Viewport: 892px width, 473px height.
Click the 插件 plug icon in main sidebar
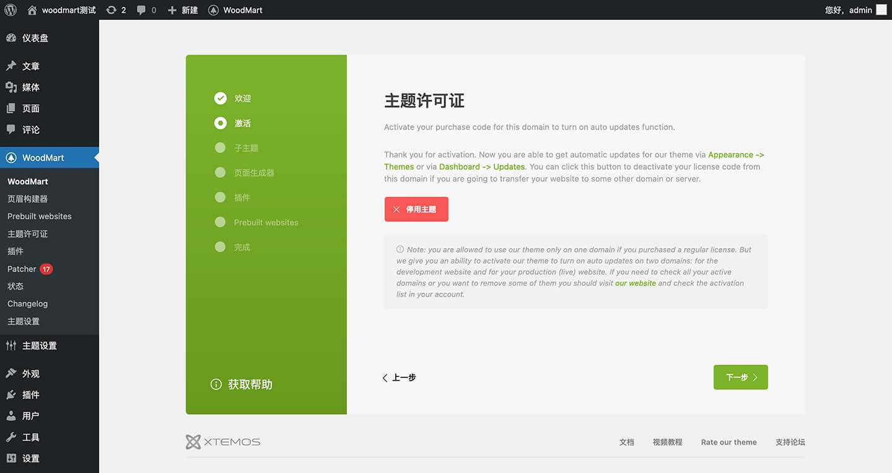click(11, 395)
